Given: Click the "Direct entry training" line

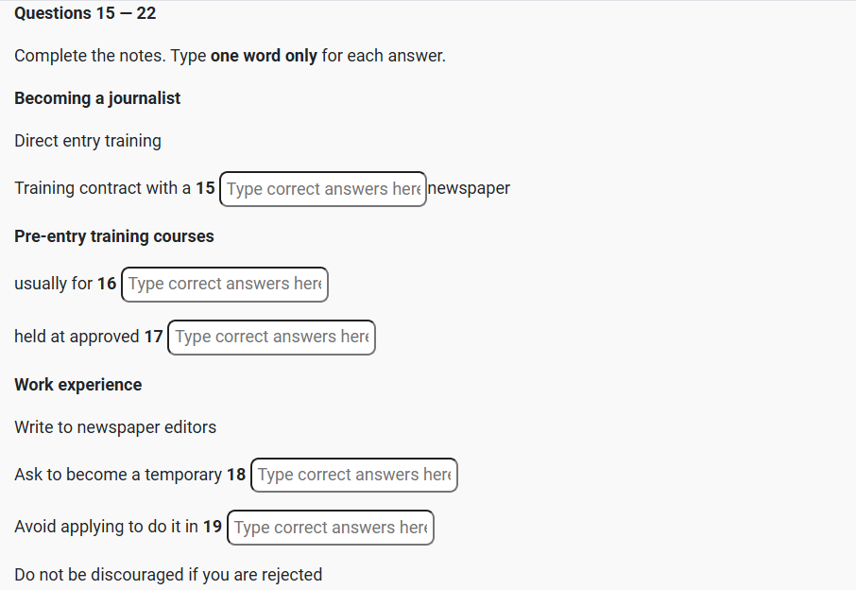Looking at the screenshot, I should pyautogui.click(x=88, y=141).
